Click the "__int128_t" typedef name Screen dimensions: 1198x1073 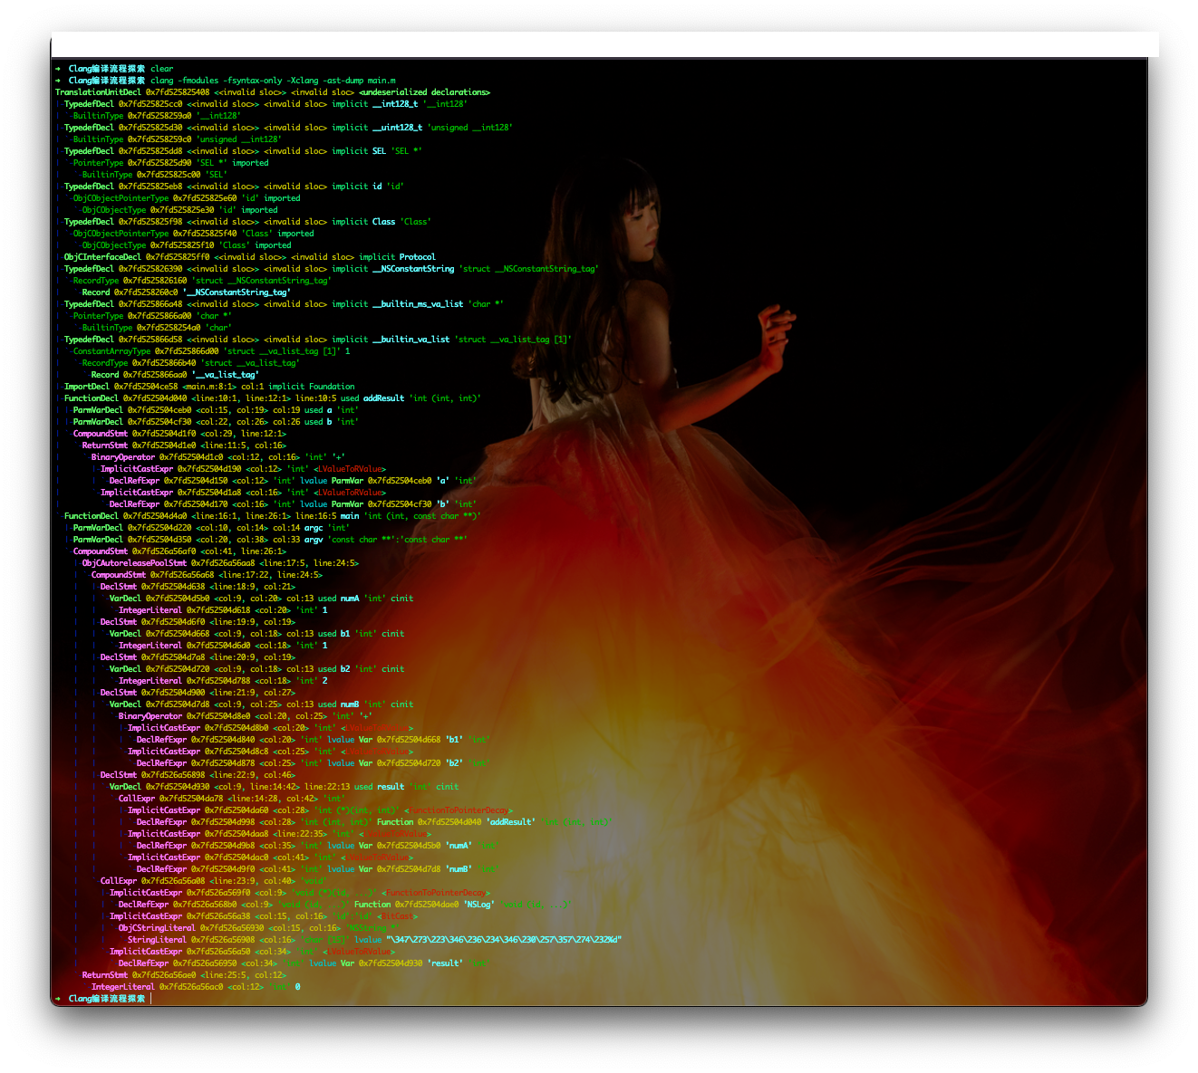395,104
